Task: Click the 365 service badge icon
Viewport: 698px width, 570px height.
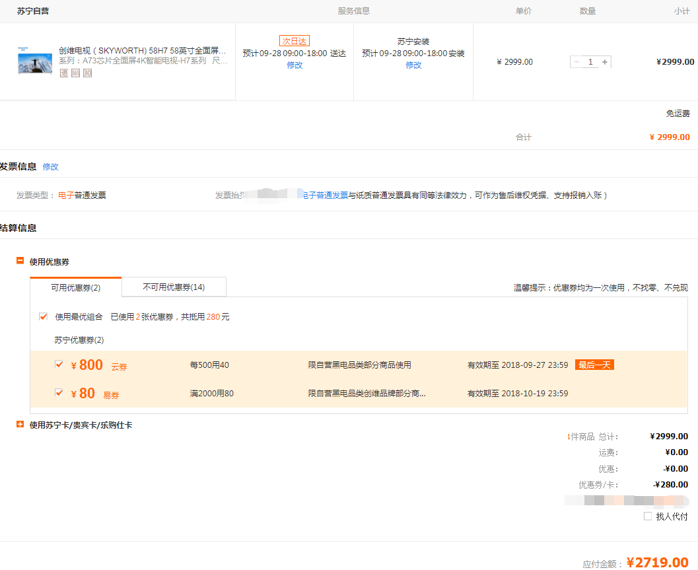Action: [76, 73]
